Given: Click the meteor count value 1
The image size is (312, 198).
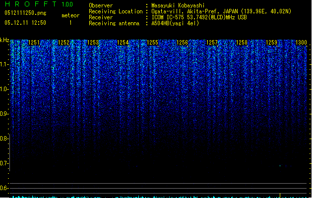Looking at the screenshot, I should [70, 23].
